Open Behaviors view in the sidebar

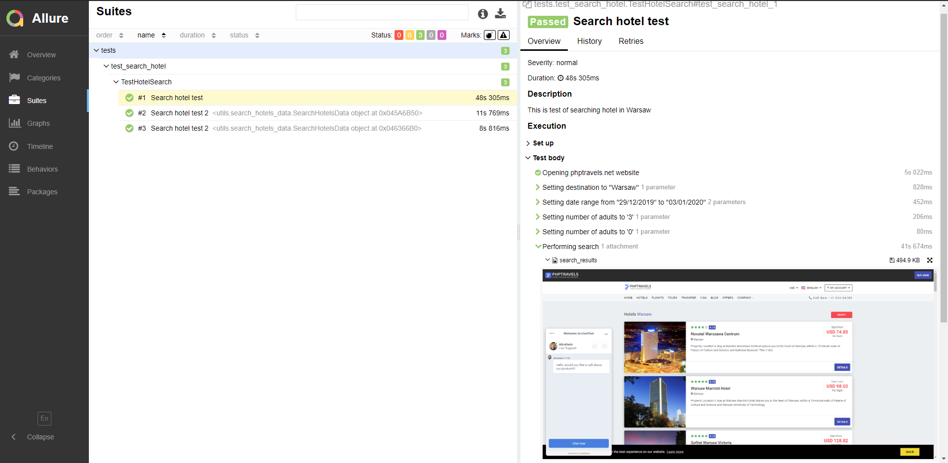click(42, 169)
